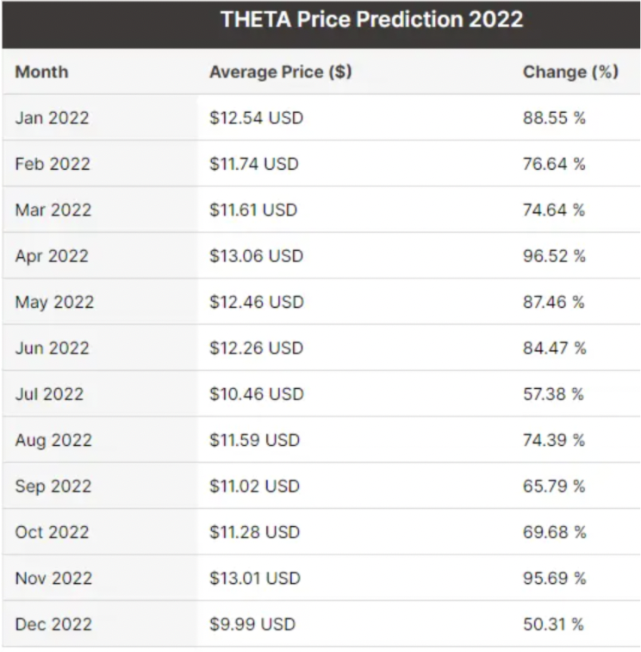This screenshot has width=641, height=652.
Task: Select the Jan 2022 row label
Action: (x=52, y=118)
